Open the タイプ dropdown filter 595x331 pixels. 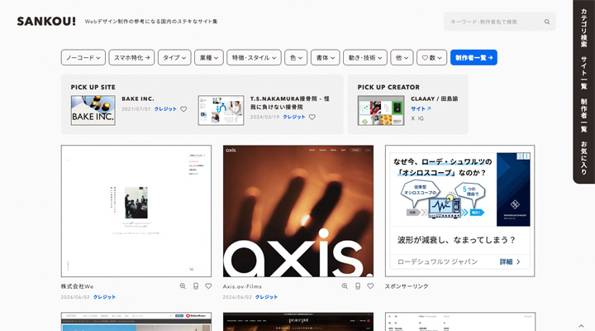click(x=174, y=58)
